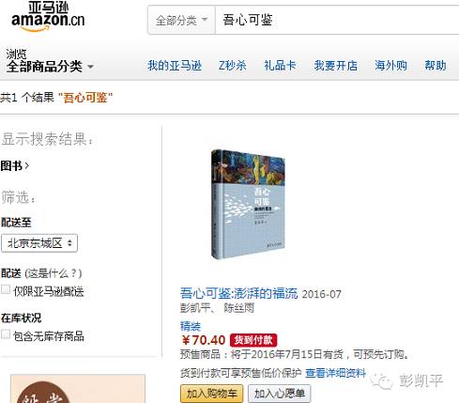
Task: Click the 加入心愿单 wishlist button
Action: (x=279, y=394)
